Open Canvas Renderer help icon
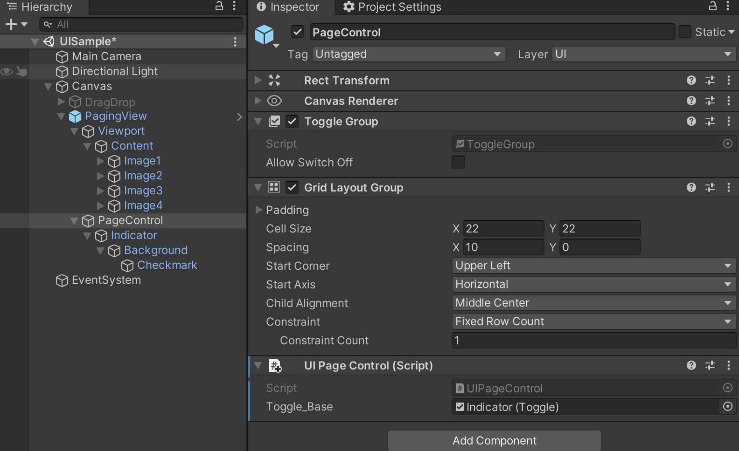This screenshot has width=739, height=451. (691, 101)
